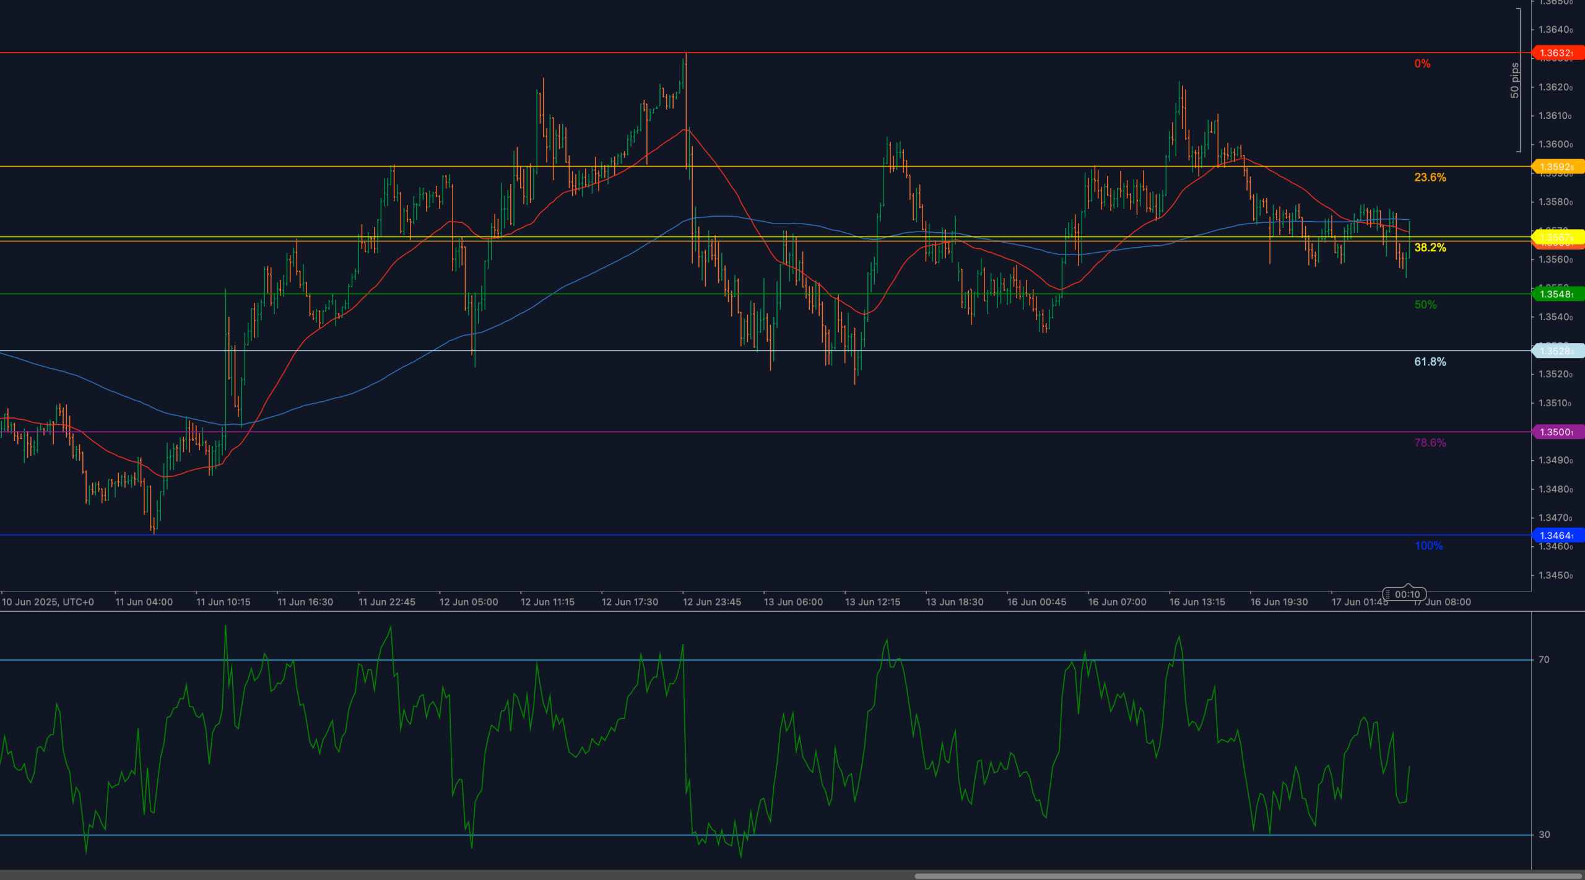Click the 1.3470 price axis label
Screen dimensions: 1585x880
pos(1555,518)
